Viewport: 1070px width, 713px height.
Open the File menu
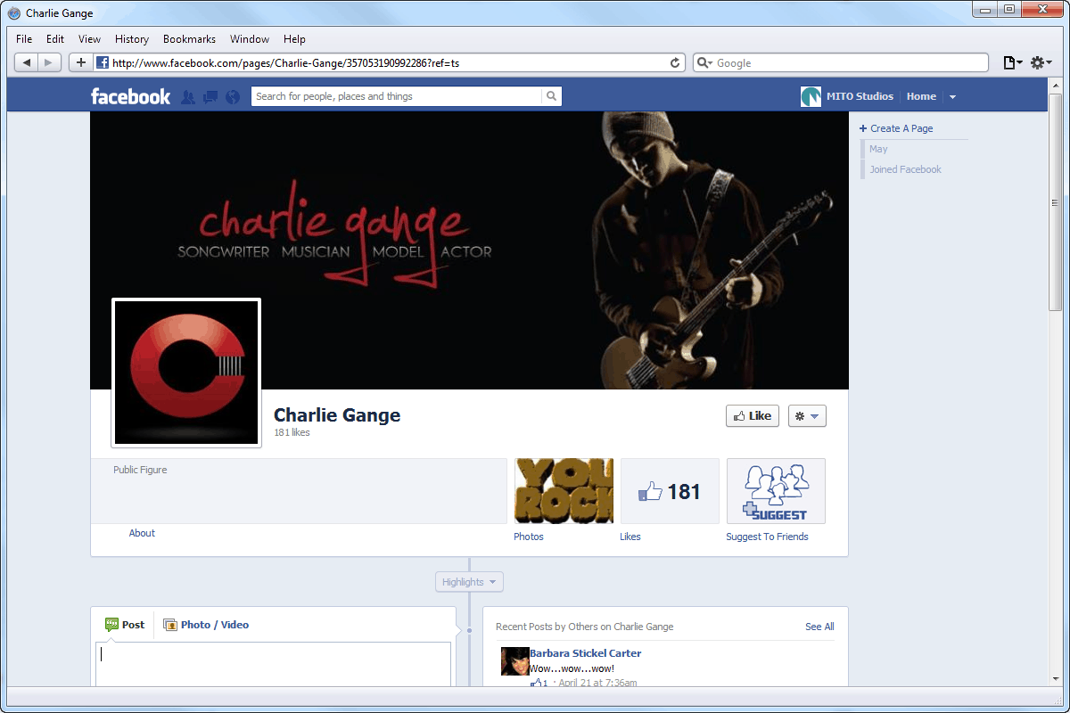pyautogui.click(x=24, y=39)
